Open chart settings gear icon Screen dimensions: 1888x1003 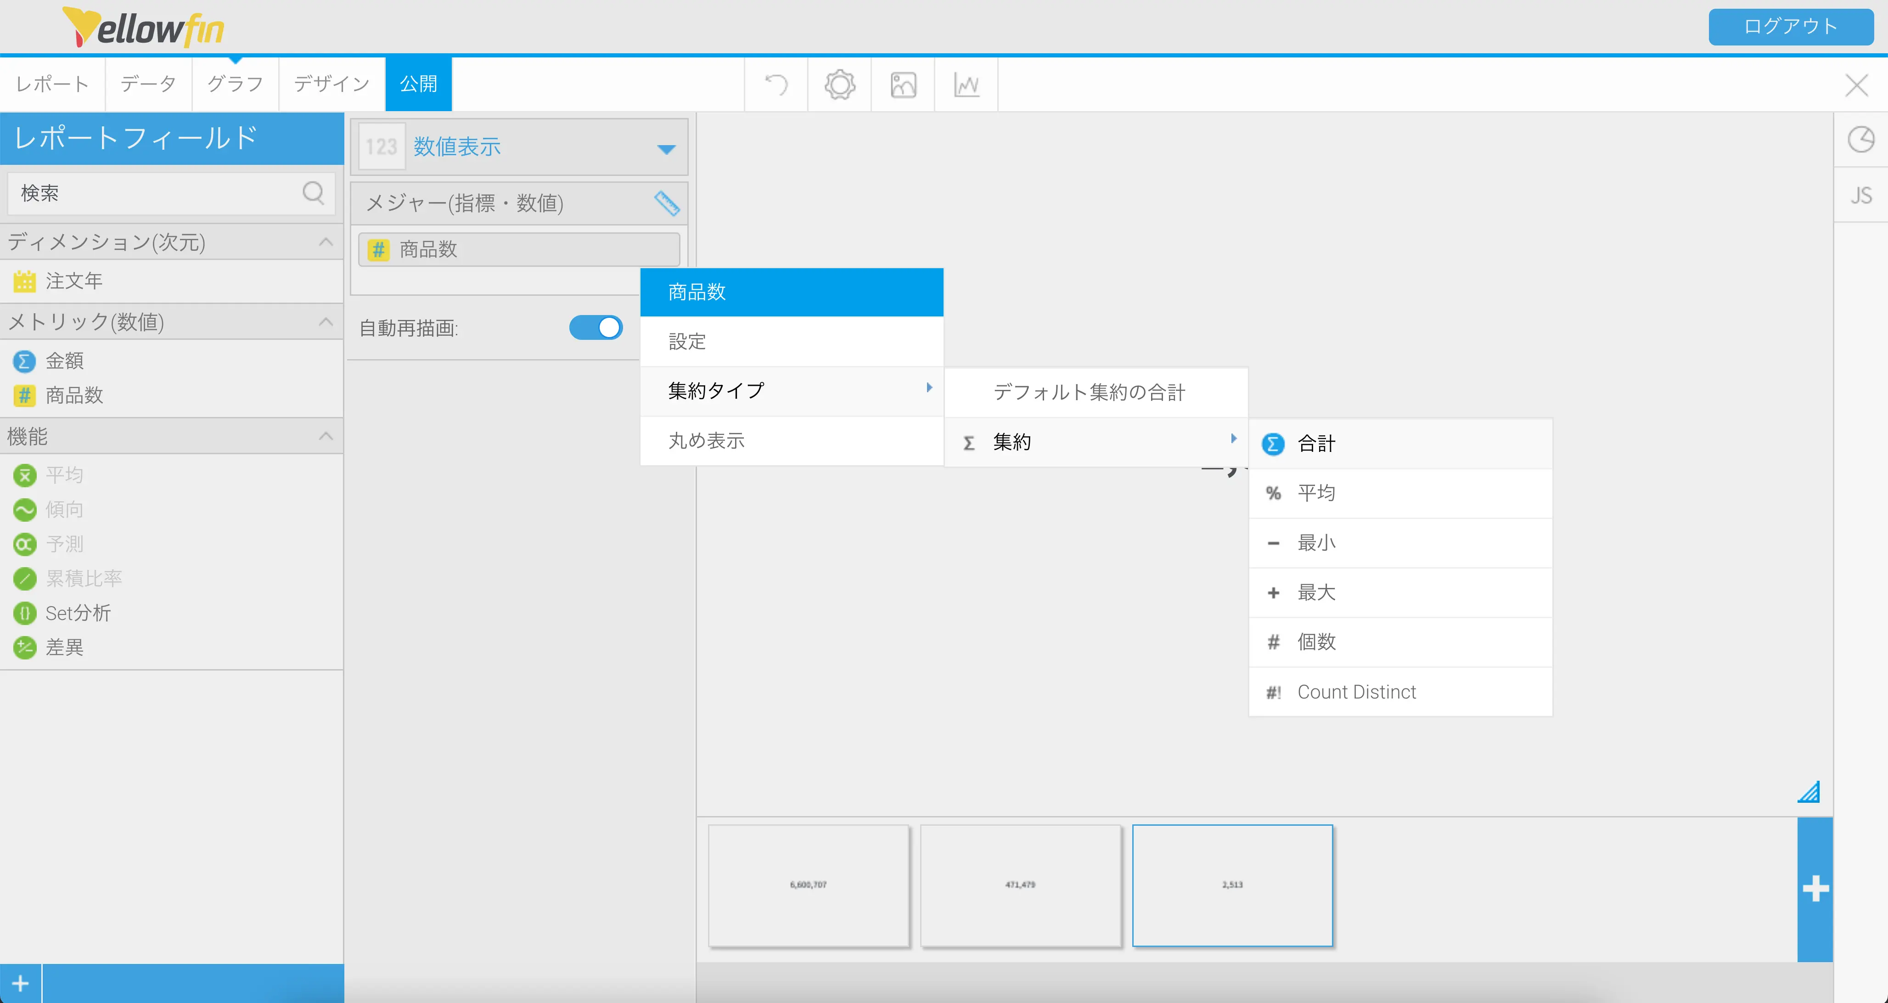pos(840,85)
